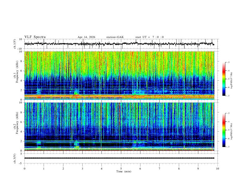Click inside the ch.2 spectrogram panel
Image resolution: width=245 pixels, height=189 pixels.
pyautogui.click(x=119, y=127)
